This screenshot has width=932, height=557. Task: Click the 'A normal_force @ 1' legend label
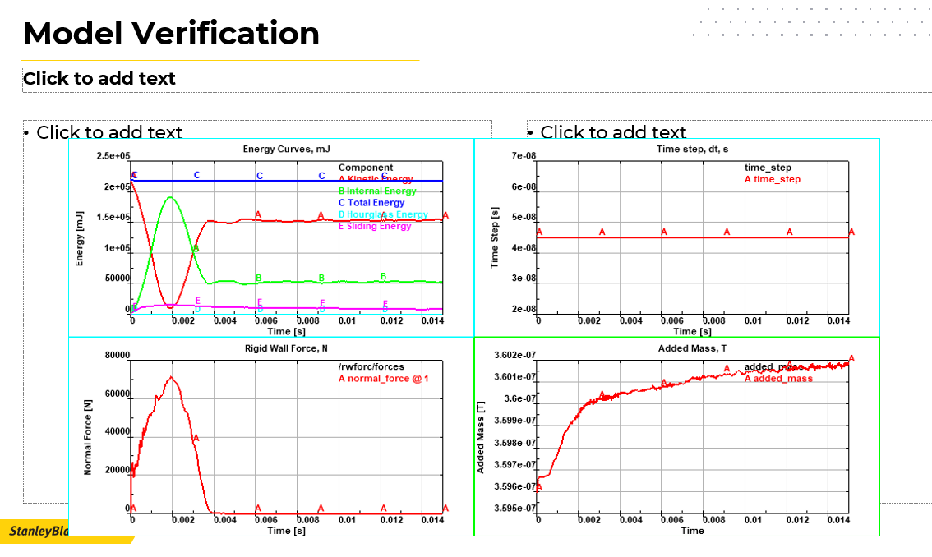[384, 379]
